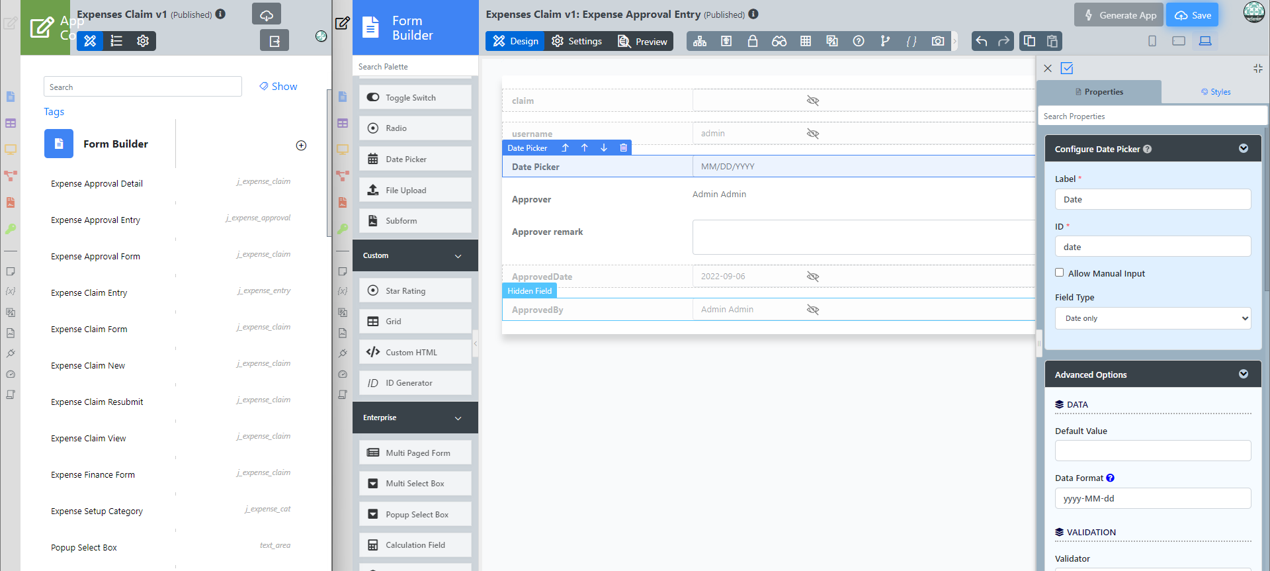Viewport: 1270px width, 571px height.
Task: Click the Generate App button
Action: coord(1119,15)
